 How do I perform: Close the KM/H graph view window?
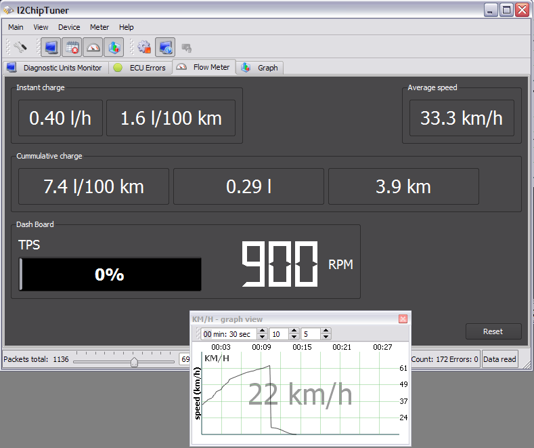(x=403, y=319)
